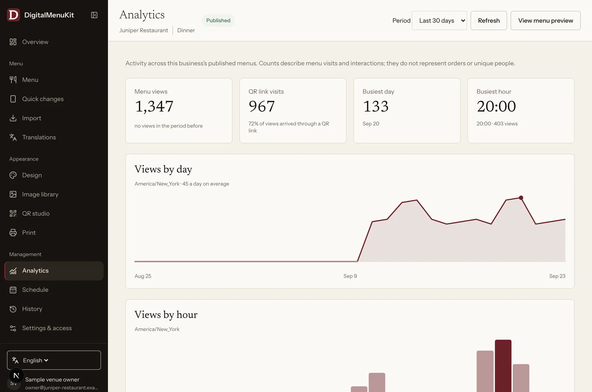Click the 'Sep 23' axis label
The height and width of the screenshot is (392, 592).
[557, 276]
